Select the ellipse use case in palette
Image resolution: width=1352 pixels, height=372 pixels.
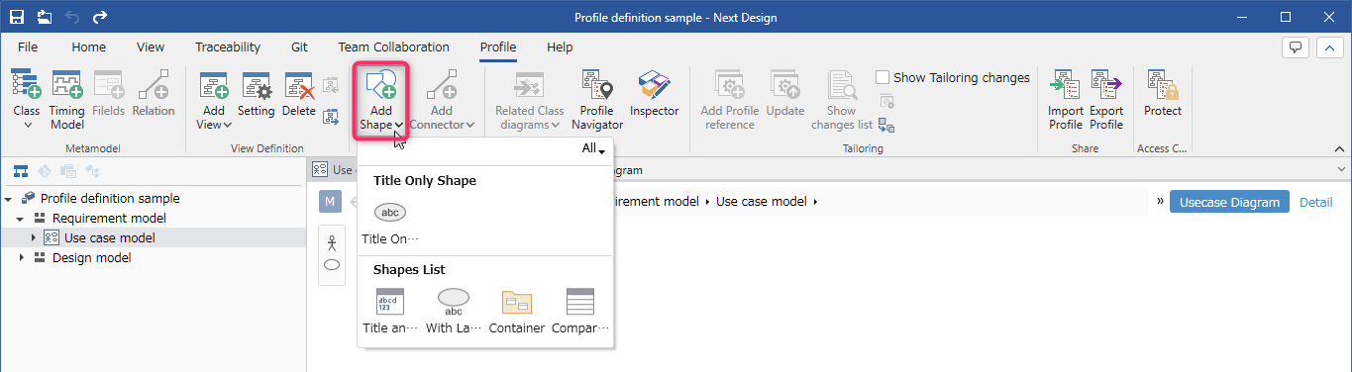point(332,265)
